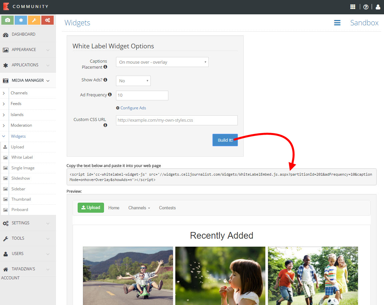Image resolution: width=384 pixels, height=305 pixels.
Task: Click the Community logo icon
Action: tap(6, 6)
